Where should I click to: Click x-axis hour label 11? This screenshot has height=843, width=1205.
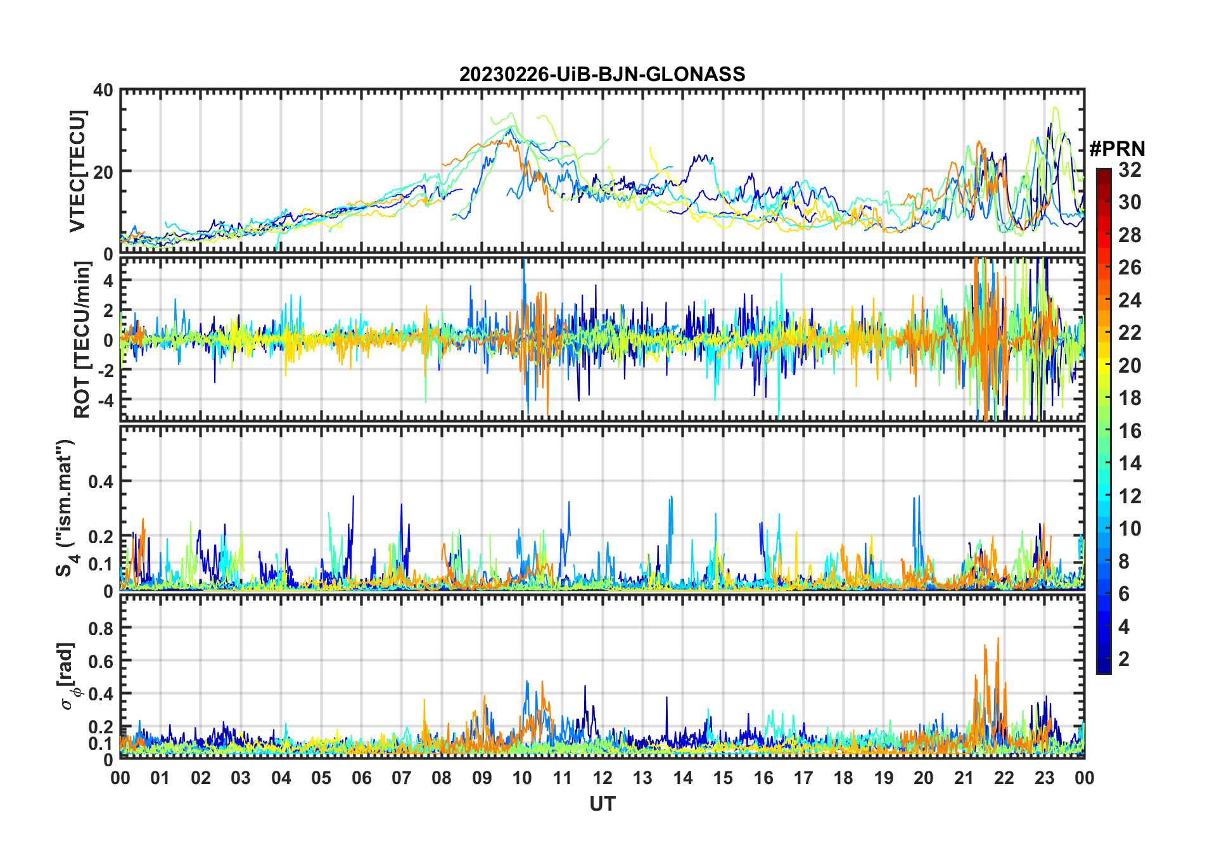pos(563,778)
